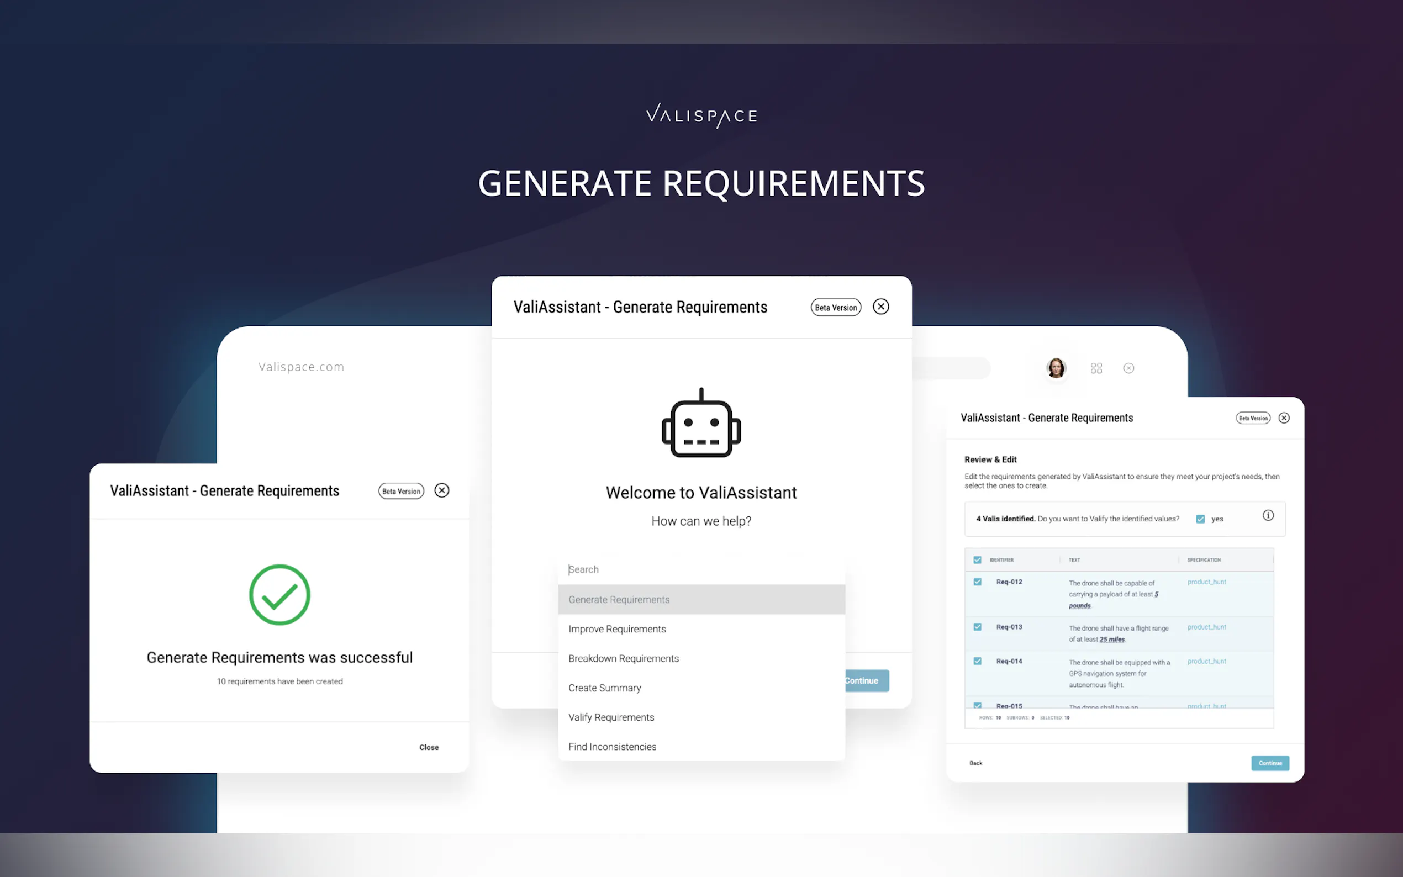Image resolution: width=1403 pixels, height=877 pixels.
Task: Click the user profile avatar
Action: click(x=1056, y=368)
